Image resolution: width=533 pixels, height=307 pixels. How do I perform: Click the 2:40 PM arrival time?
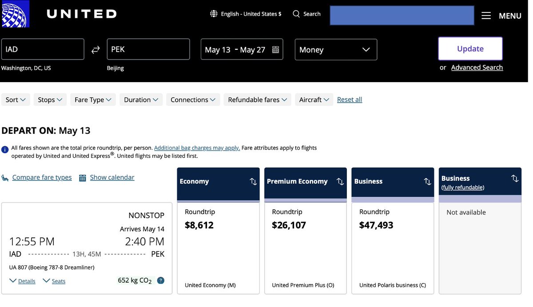[x=145, y=242]
